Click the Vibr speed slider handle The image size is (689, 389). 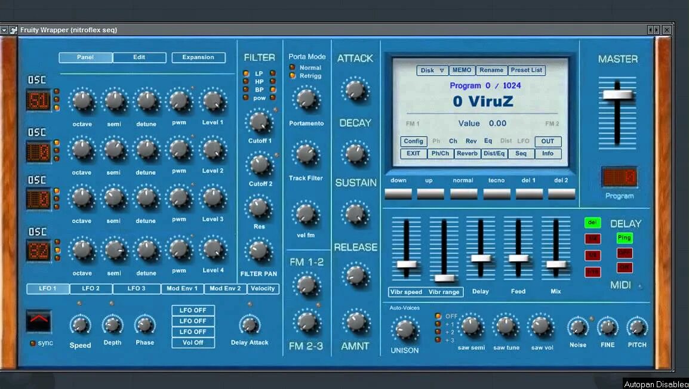coord(407,264)
